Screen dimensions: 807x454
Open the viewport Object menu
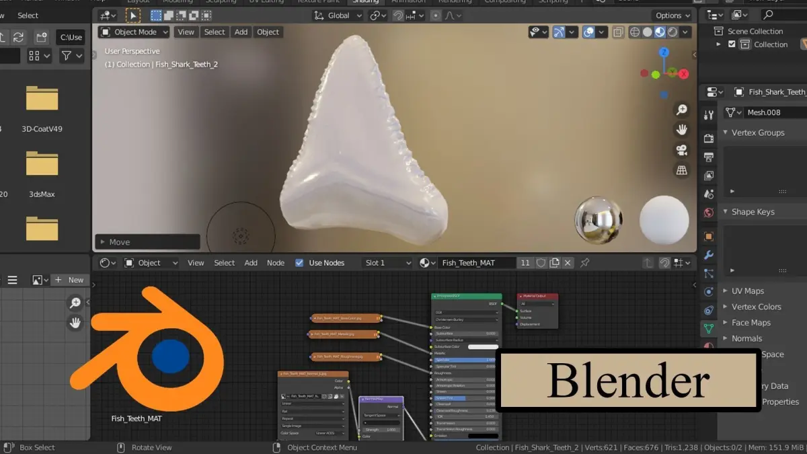coord(268,32)
